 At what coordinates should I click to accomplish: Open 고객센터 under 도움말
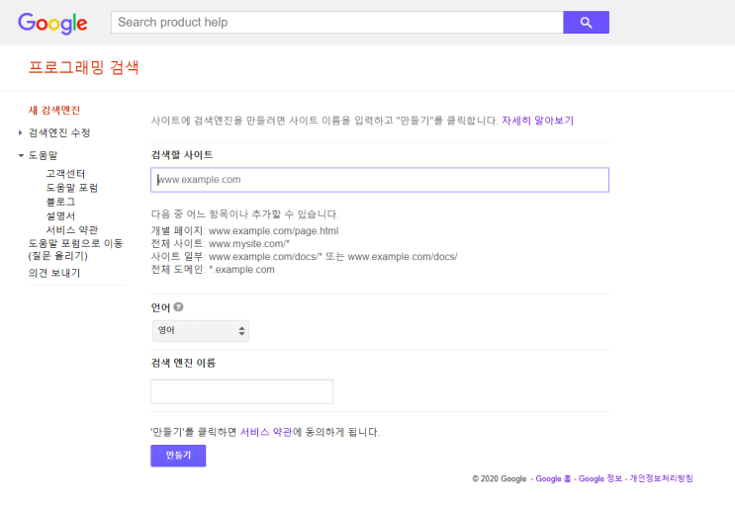pos(65,174)
